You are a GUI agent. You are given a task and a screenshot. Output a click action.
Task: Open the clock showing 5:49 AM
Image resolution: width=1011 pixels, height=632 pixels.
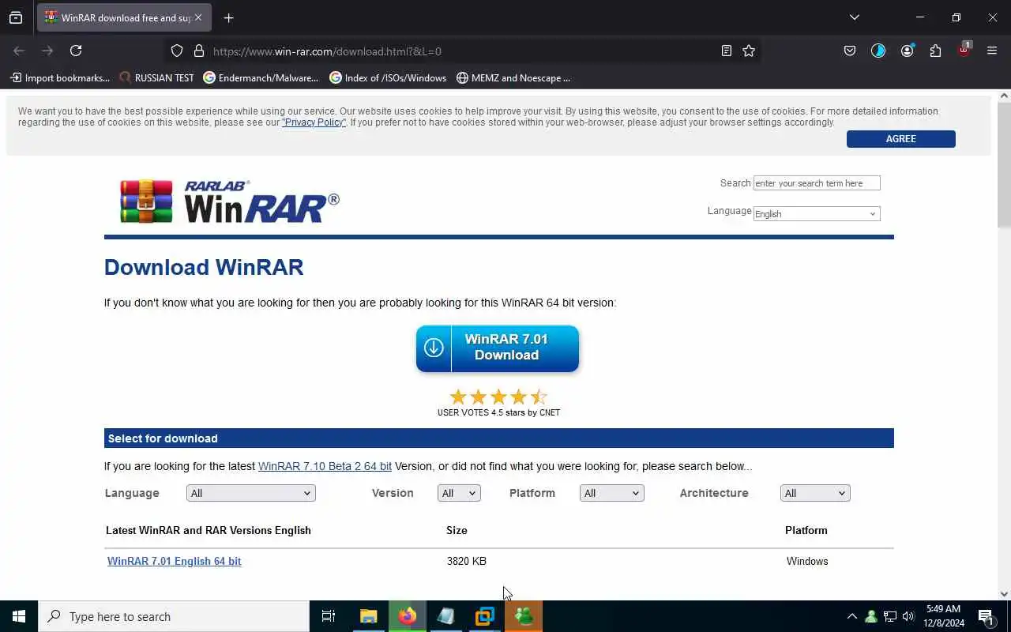pyautogui.click(x=945, y=616)
